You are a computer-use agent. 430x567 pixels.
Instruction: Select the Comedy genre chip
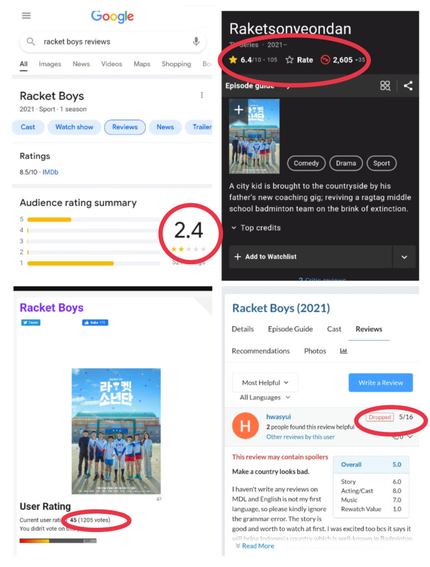coord(306,163)
